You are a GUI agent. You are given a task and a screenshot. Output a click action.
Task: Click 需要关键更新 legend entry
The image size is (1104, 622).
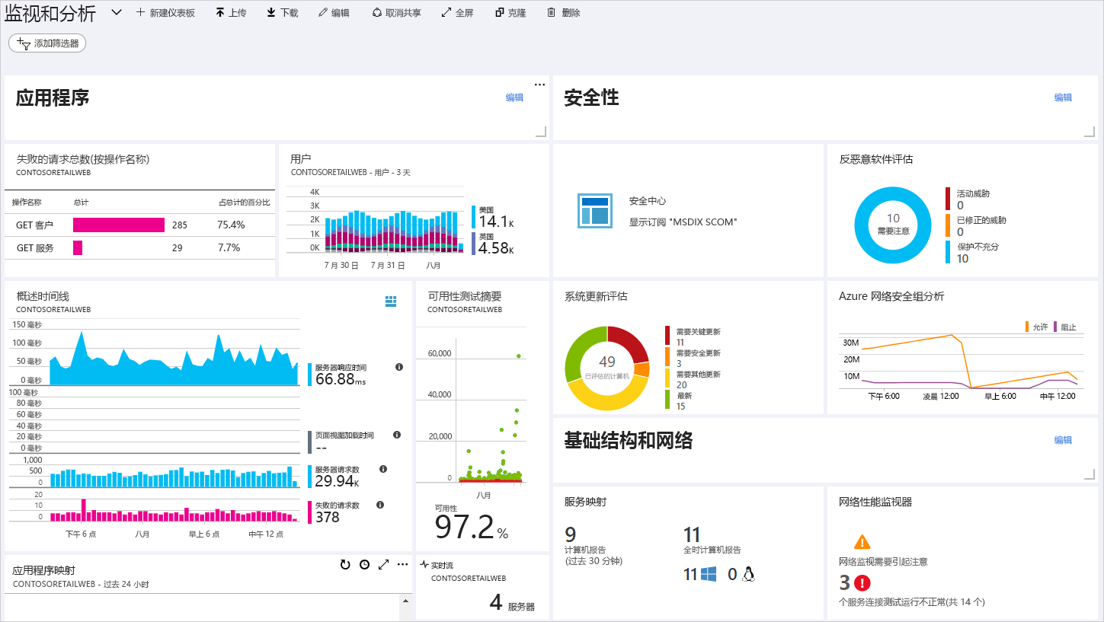(x=693, y=337)
